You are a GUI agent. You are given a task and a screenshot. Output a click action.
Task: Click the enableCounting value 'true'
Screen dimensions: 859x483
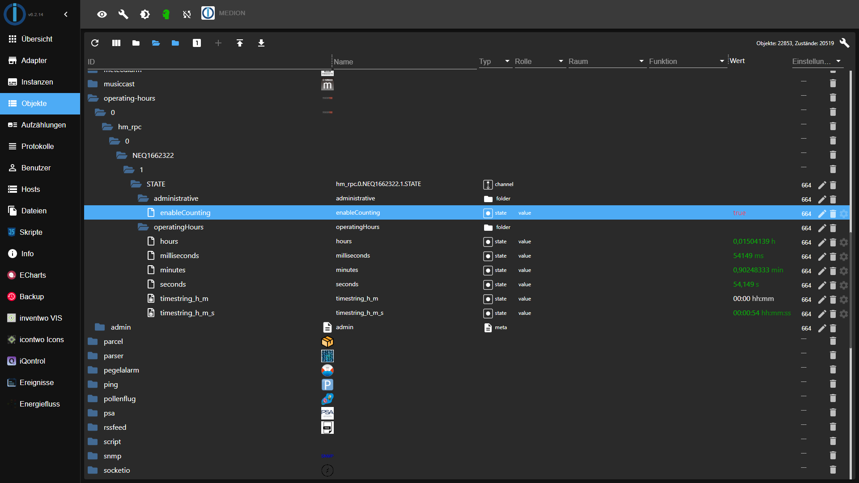point(740,213)
